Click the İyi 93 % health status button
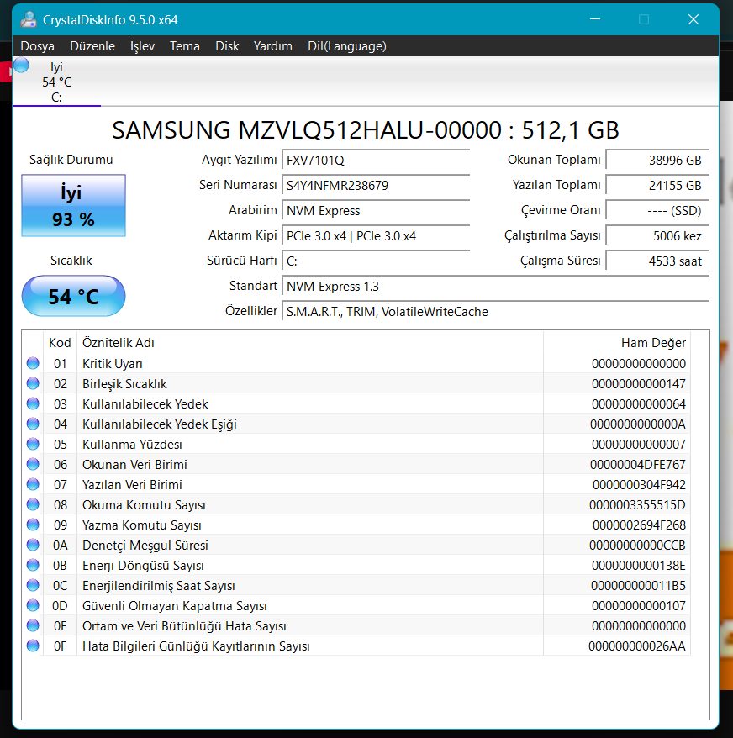 coord(73,205)
